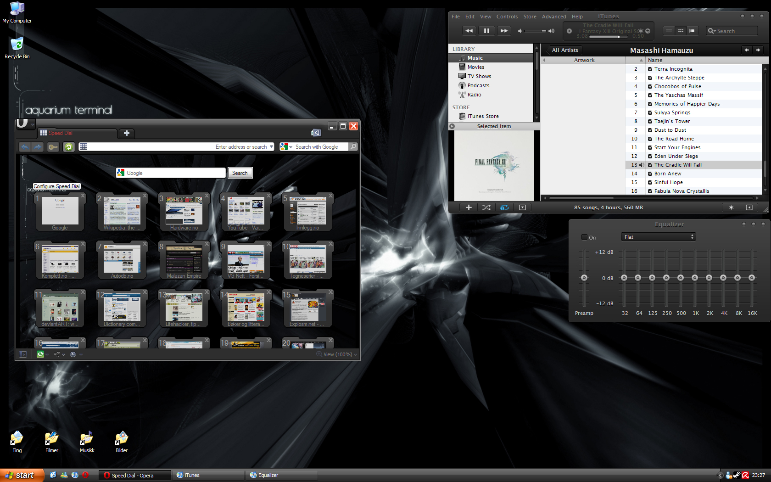Switch iTunes to Cover Flow view
Image resolution: width=771 pixels, height=482 pixels.
coord(693,31)
